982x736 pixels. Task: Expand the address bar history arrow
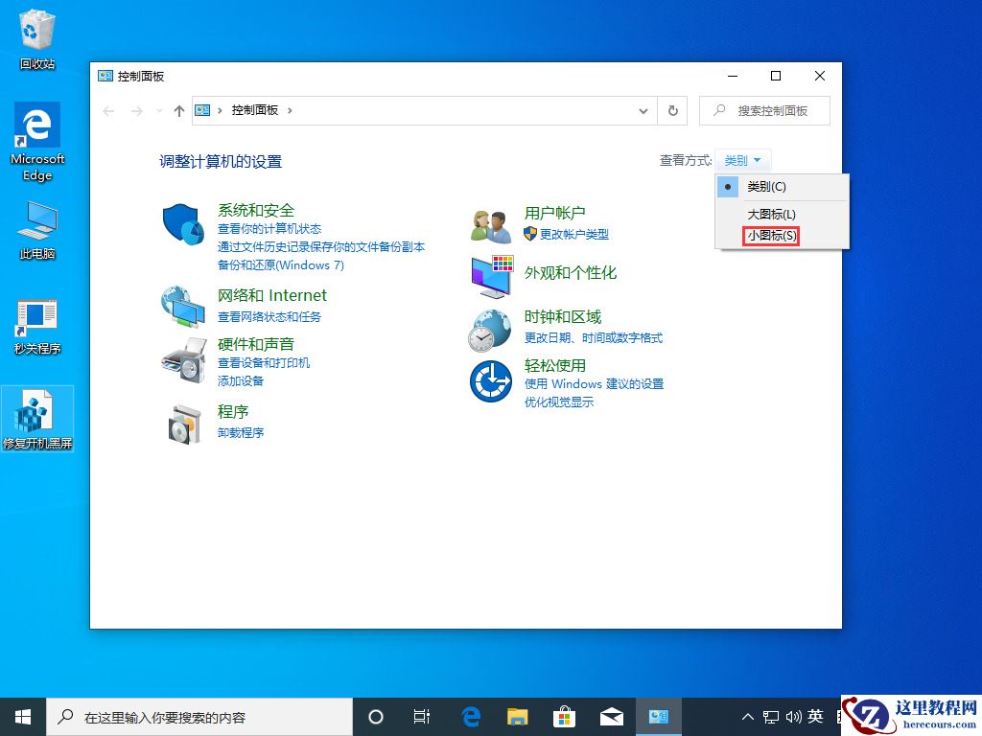pyautogui.click(x=643, y=110)
